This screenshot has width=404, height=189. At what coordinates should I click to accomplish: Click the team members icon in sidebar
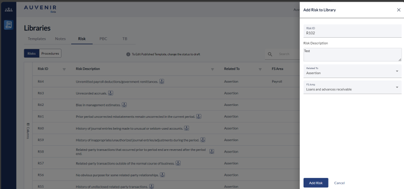(x=8, y=9)
